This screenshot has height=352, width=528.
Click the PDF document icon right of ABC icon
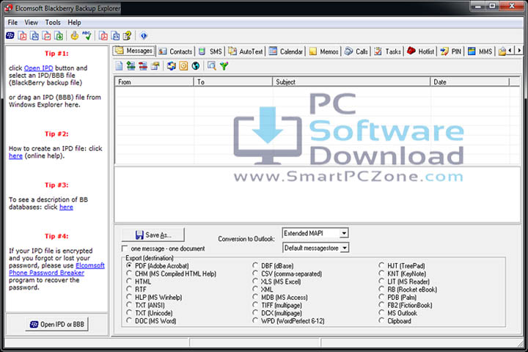[103, 35]
